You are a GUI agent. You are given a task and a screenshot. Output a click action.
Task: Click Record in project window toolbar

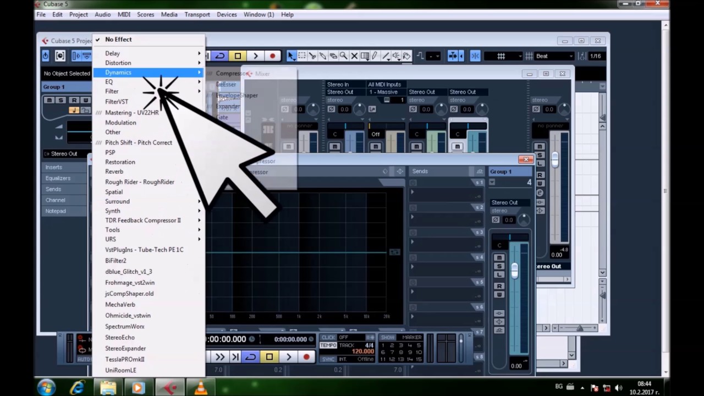point(272,56)
